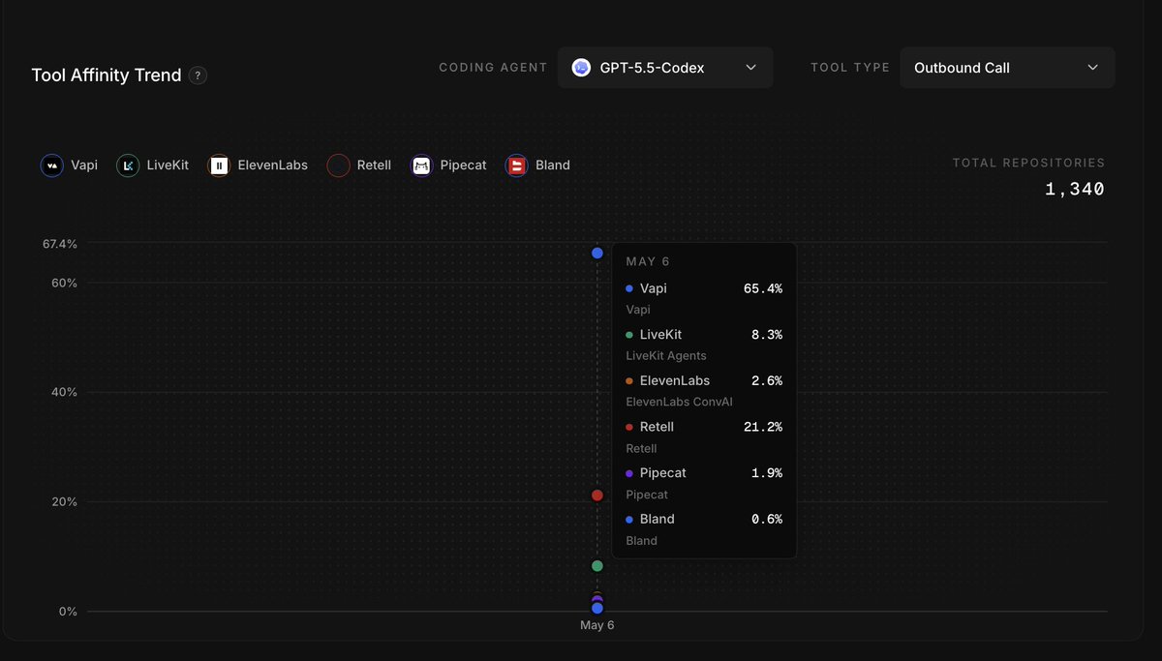Toggle the Pipecat series legend label

(463, 165)
